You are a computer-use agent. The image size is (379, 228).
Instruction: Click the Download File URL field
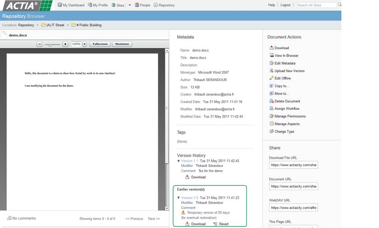[x=293, y=165]
